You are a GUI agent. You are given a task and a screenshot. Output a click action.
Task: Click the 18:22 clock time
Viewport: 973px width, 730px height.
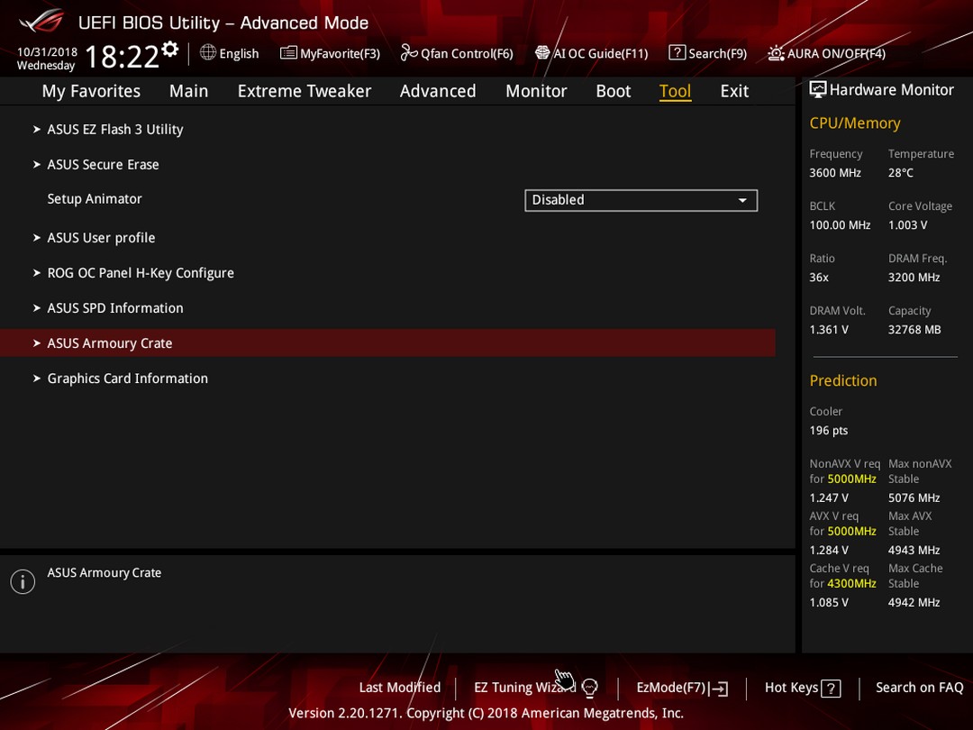[123, 57]
